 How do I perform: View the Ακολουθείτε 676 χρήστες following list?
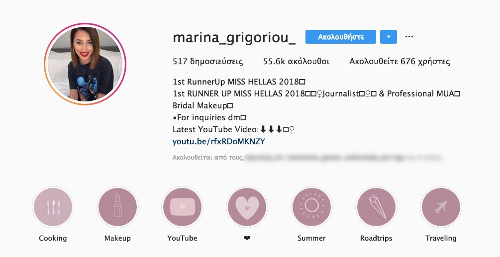click(x=400, y=62)
